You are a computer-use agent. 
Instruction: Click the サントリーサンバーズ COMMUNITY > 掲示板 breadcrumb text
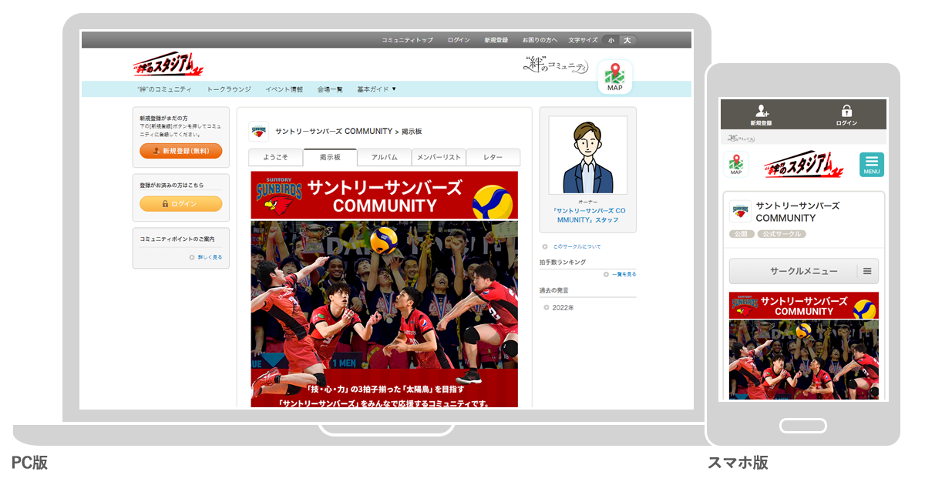(x=348, y=132)
